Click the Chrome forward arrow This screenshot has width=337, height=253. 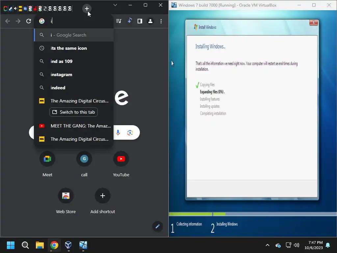coord(18,21)
